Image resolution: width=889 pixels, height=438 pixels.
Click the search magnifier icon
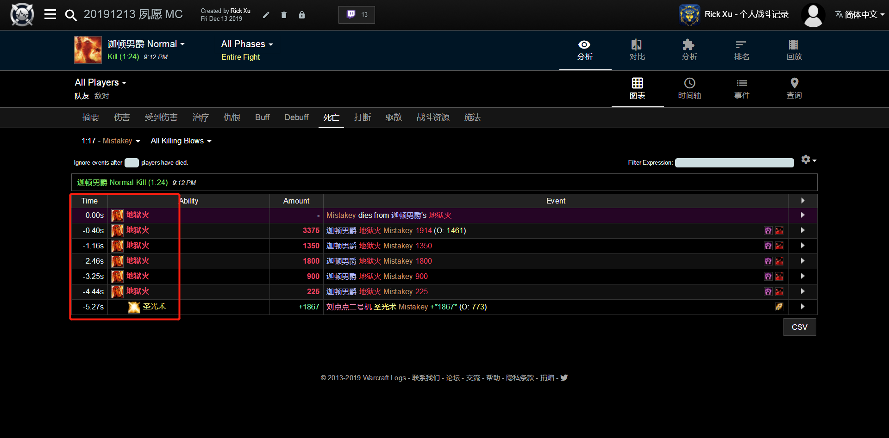[70, 15]
